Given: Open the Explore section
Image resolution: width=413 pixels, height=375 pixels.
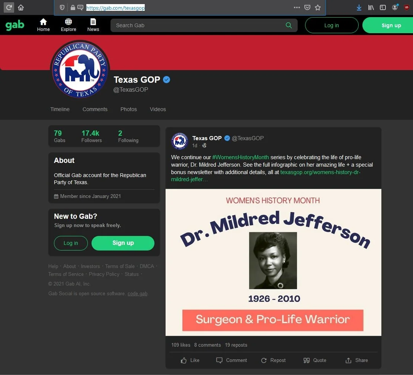Looking at the screenshot, I should (68, 25).
